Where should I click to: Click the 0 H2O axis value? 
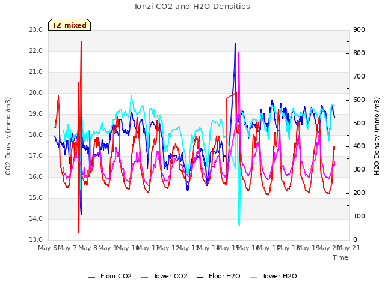(355, 239)
